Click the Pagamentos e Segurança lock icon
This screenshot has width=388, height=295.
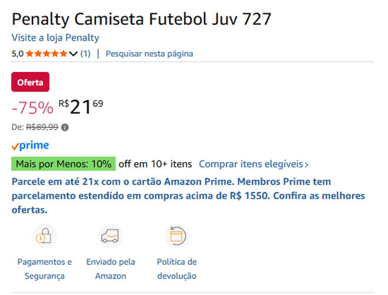44,237
